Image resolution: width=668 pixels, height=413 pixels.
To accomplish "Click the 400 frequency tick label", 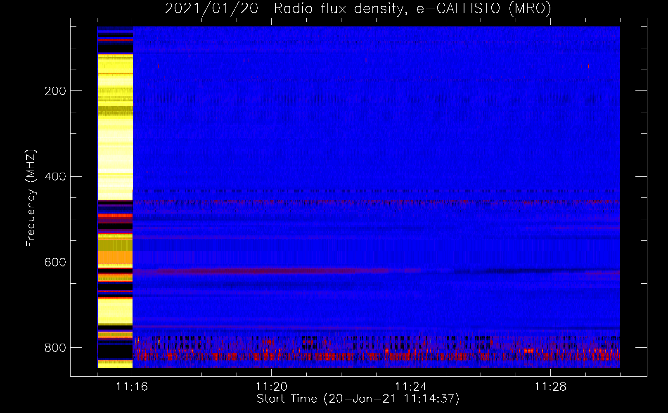I will 55,177.
